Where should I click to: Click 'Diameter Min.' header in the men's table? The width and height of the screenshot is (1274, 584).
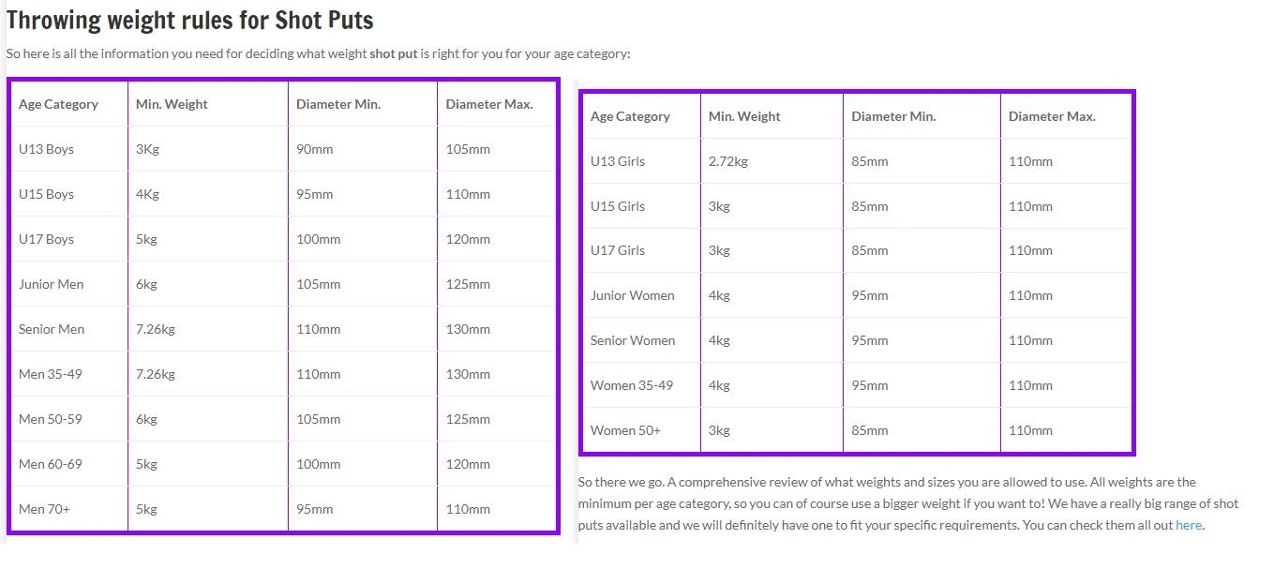point(338,104)
